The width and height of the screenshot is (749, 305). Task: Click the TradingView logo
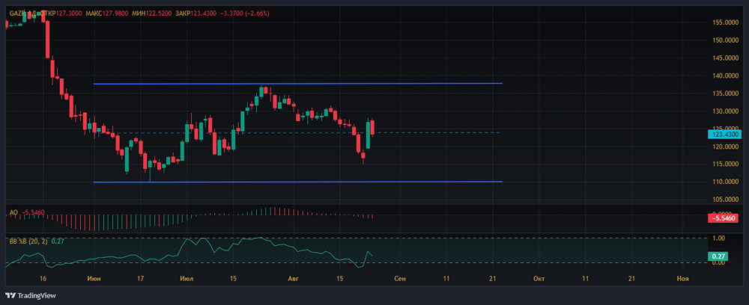point(31,295)
